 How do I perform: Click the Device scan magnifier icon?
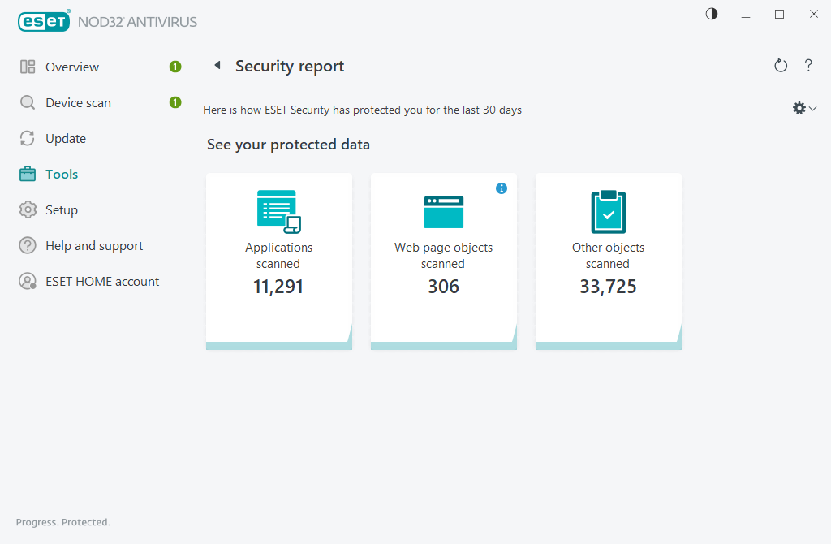point(28,102)
